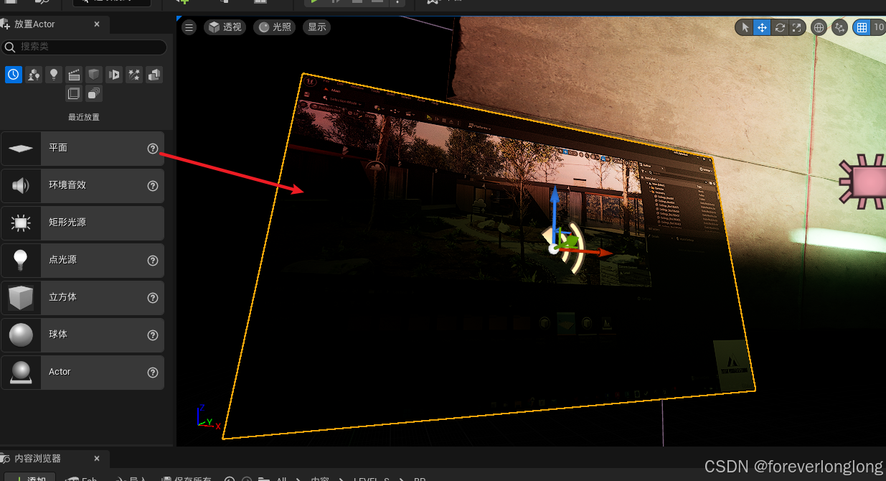
Task: Open help for 球体 actor
Action: tap(153, 335)
